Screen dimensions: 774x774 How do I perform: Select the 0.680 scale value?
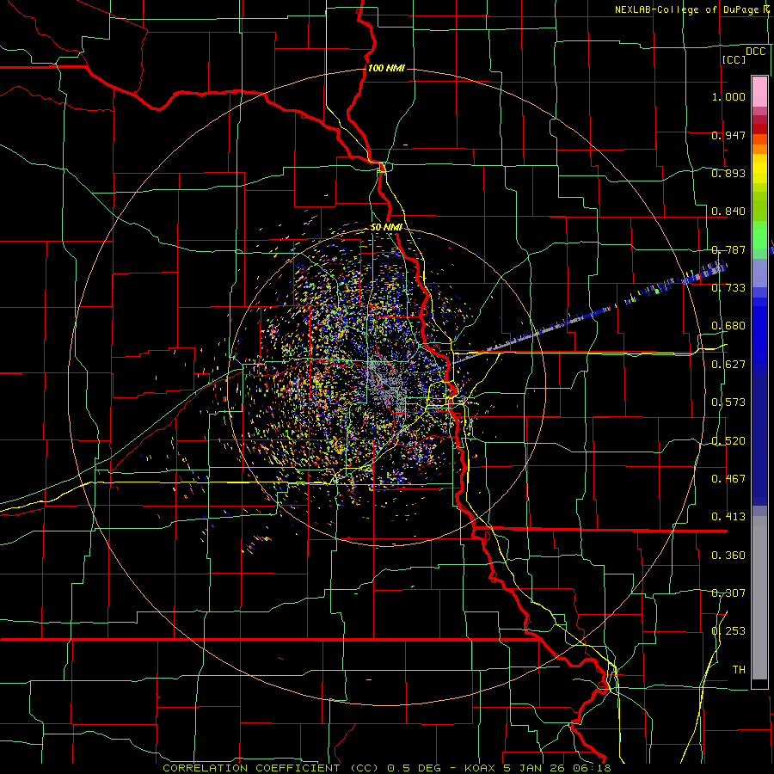(x=728, y=326)
